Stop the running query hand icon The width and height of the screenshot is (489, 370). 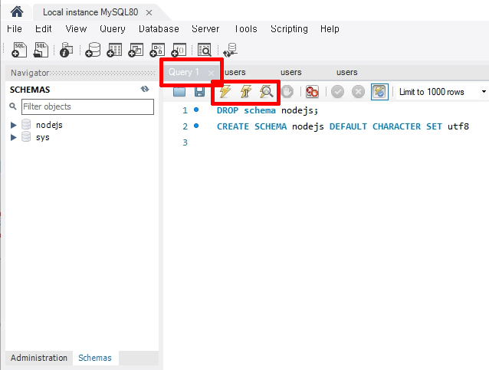pyautogui.click(x=287, y=92)
